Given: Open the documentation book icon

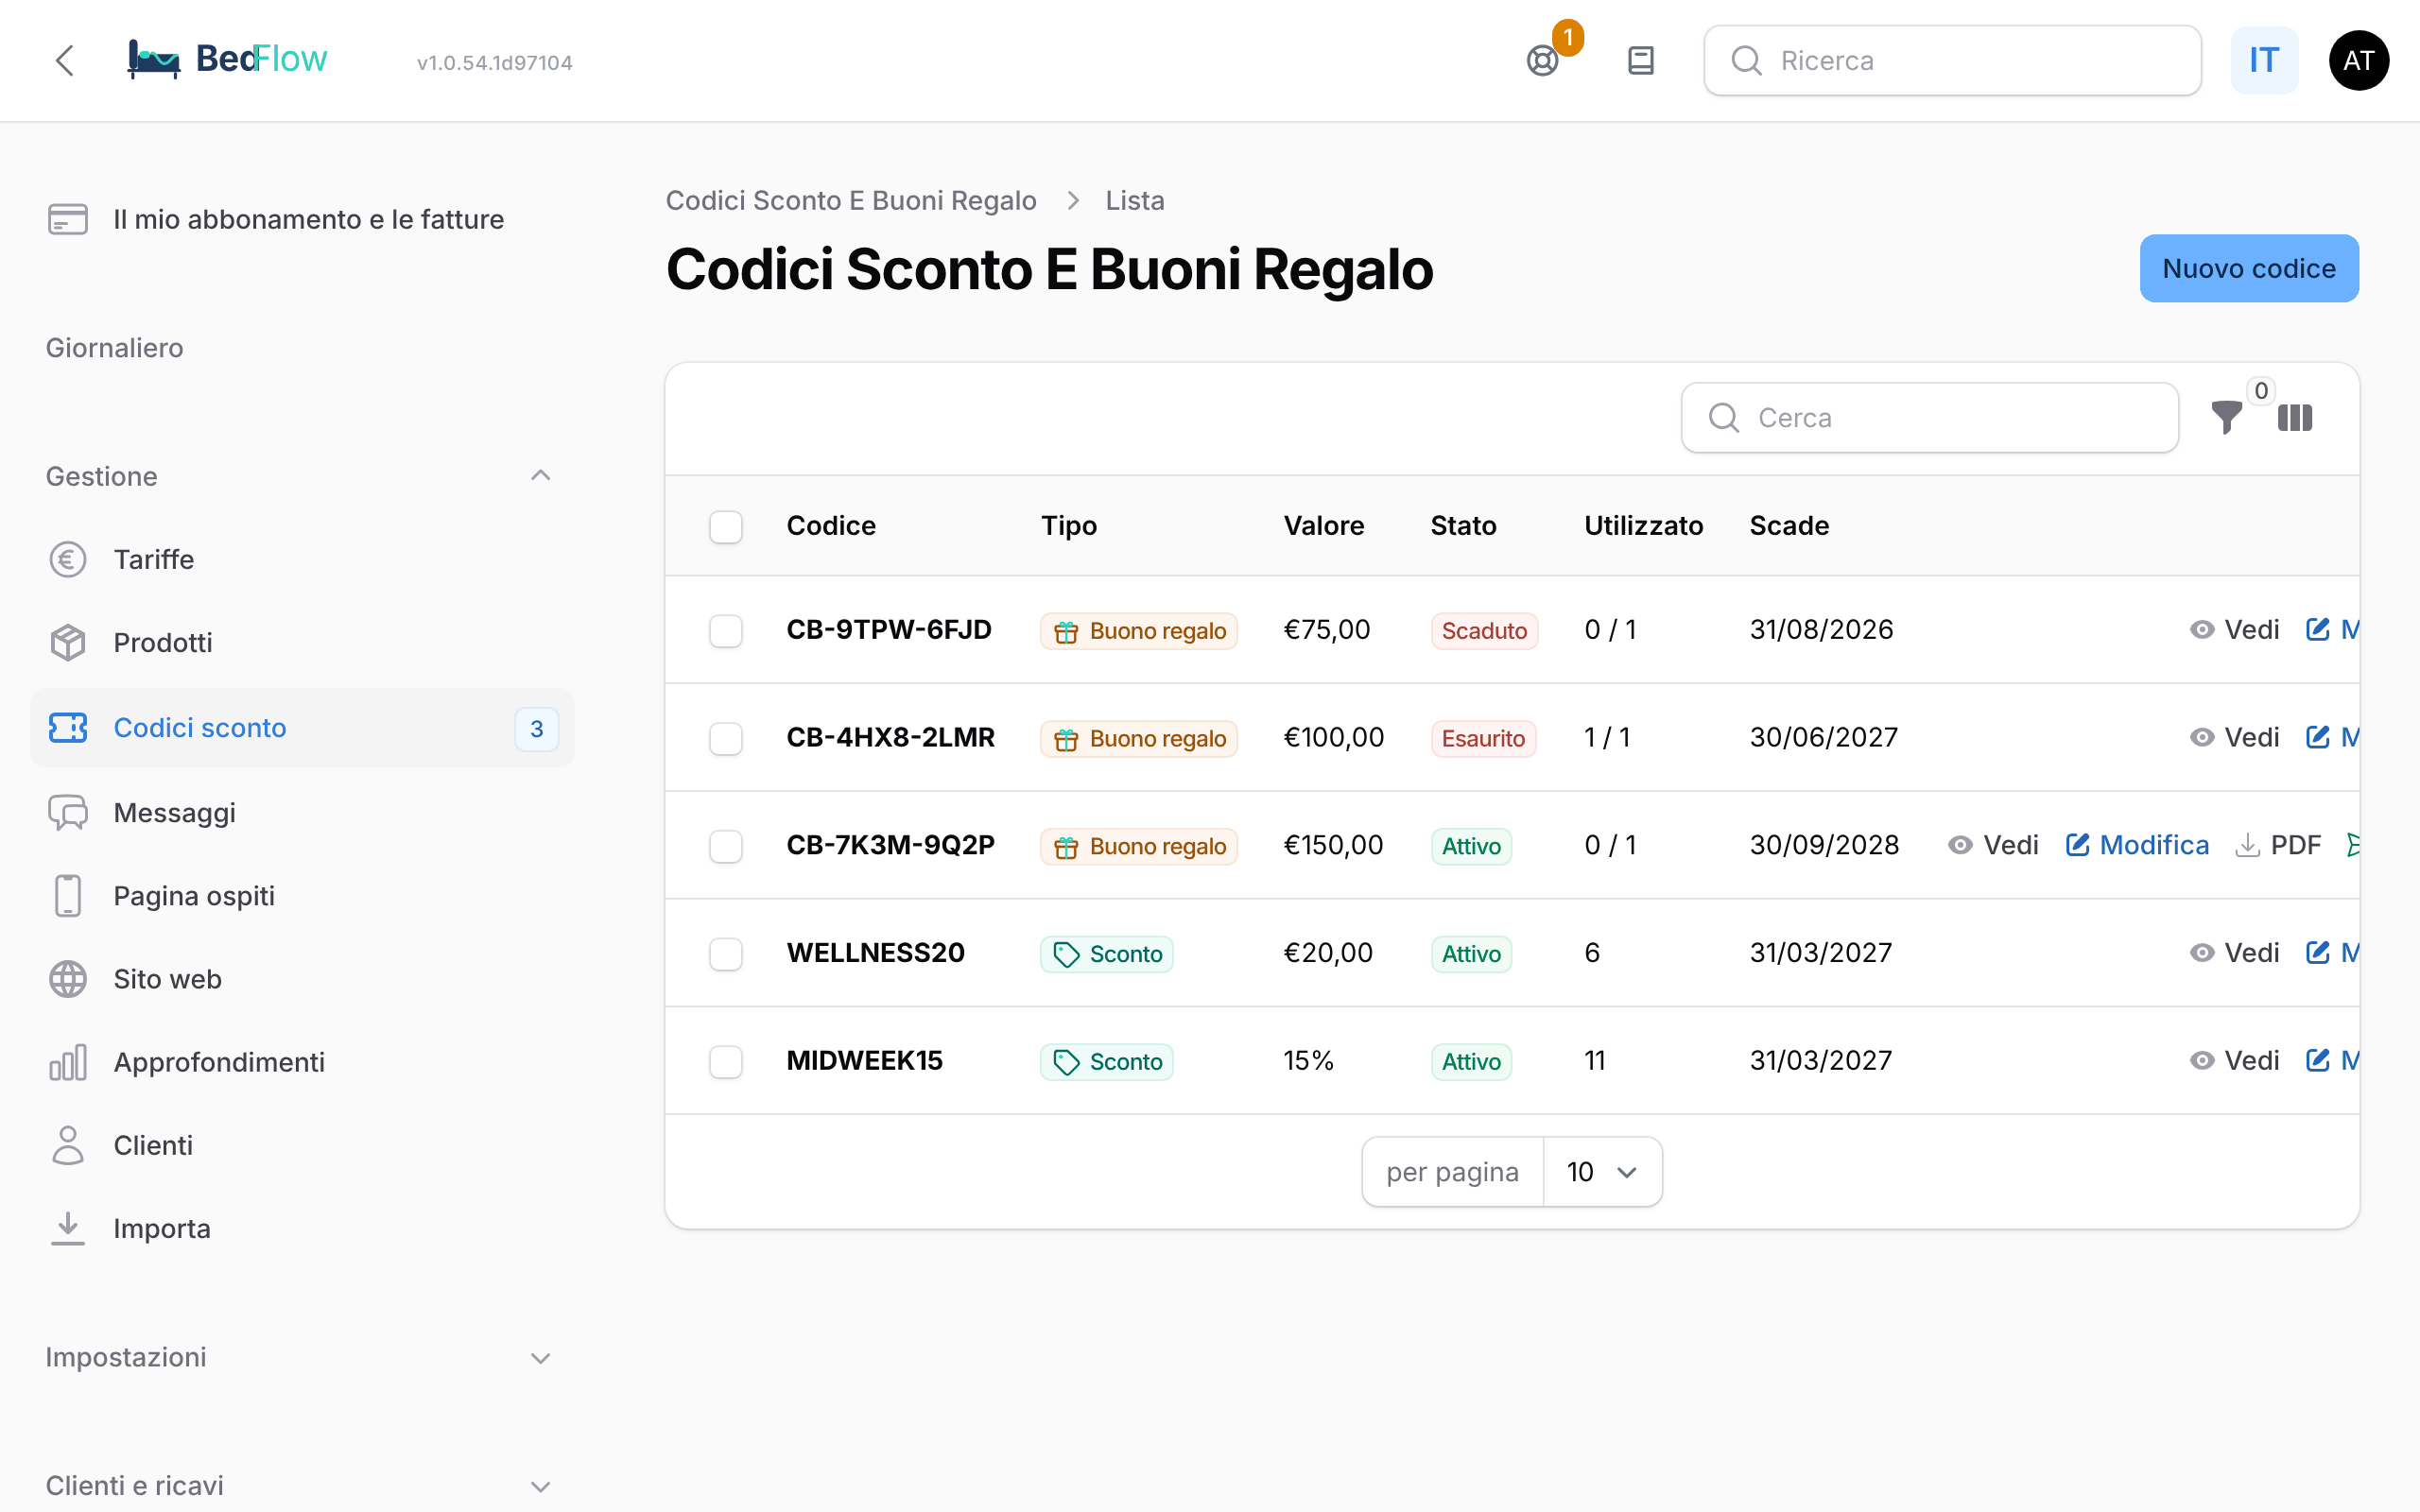Looking at the screenshot, I should pyautogui.click(x=1641, y=61).
